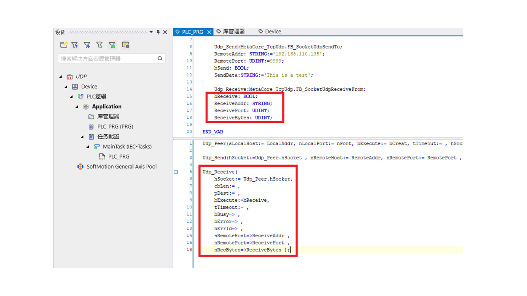527x296 pixels.
Task: Click the SoftMotion General Axis Pool icon
Action: pos(80,167)
